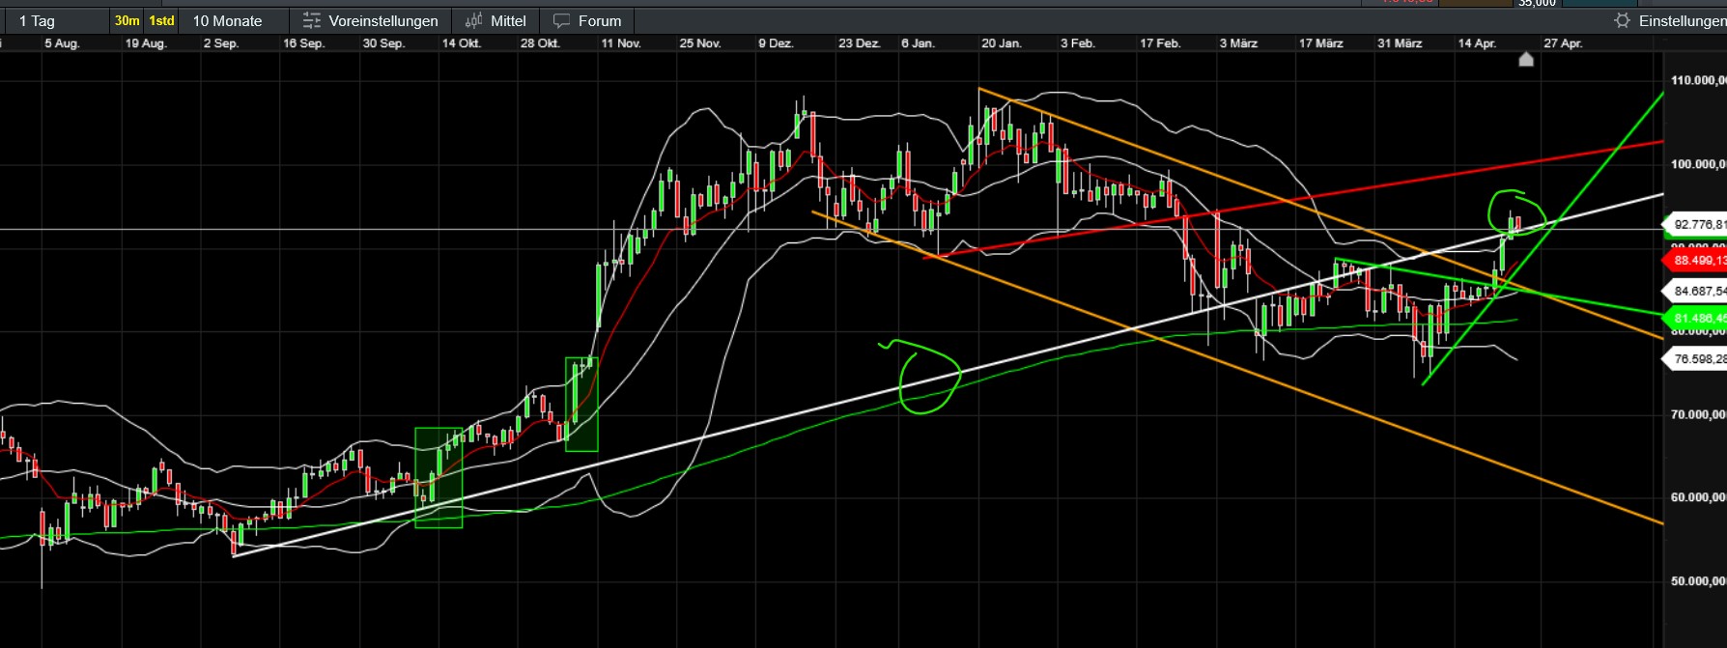Click the '28 Okt.' date label
This screenshot has height=648, width=1727.
click(540, 43)
